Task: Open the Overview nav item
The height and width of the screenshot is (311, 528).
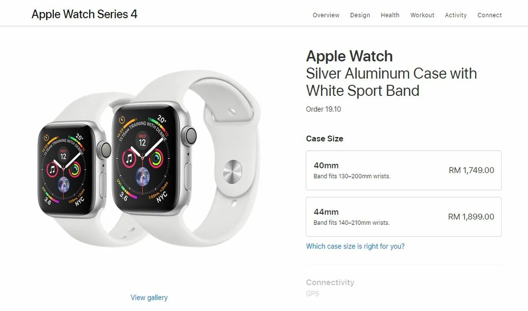Action: pos(326,15)
